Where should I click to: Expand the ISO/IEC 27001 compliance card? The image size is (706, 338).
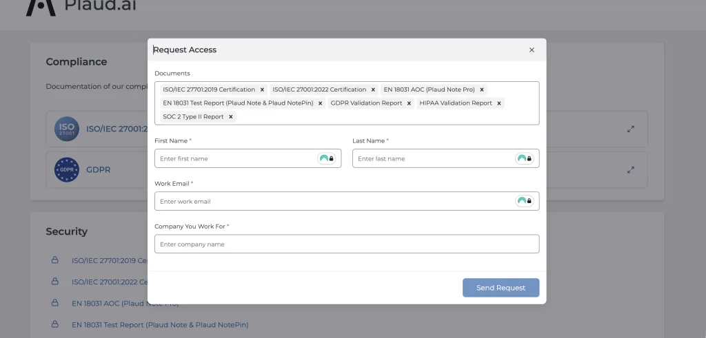point(630,129)
